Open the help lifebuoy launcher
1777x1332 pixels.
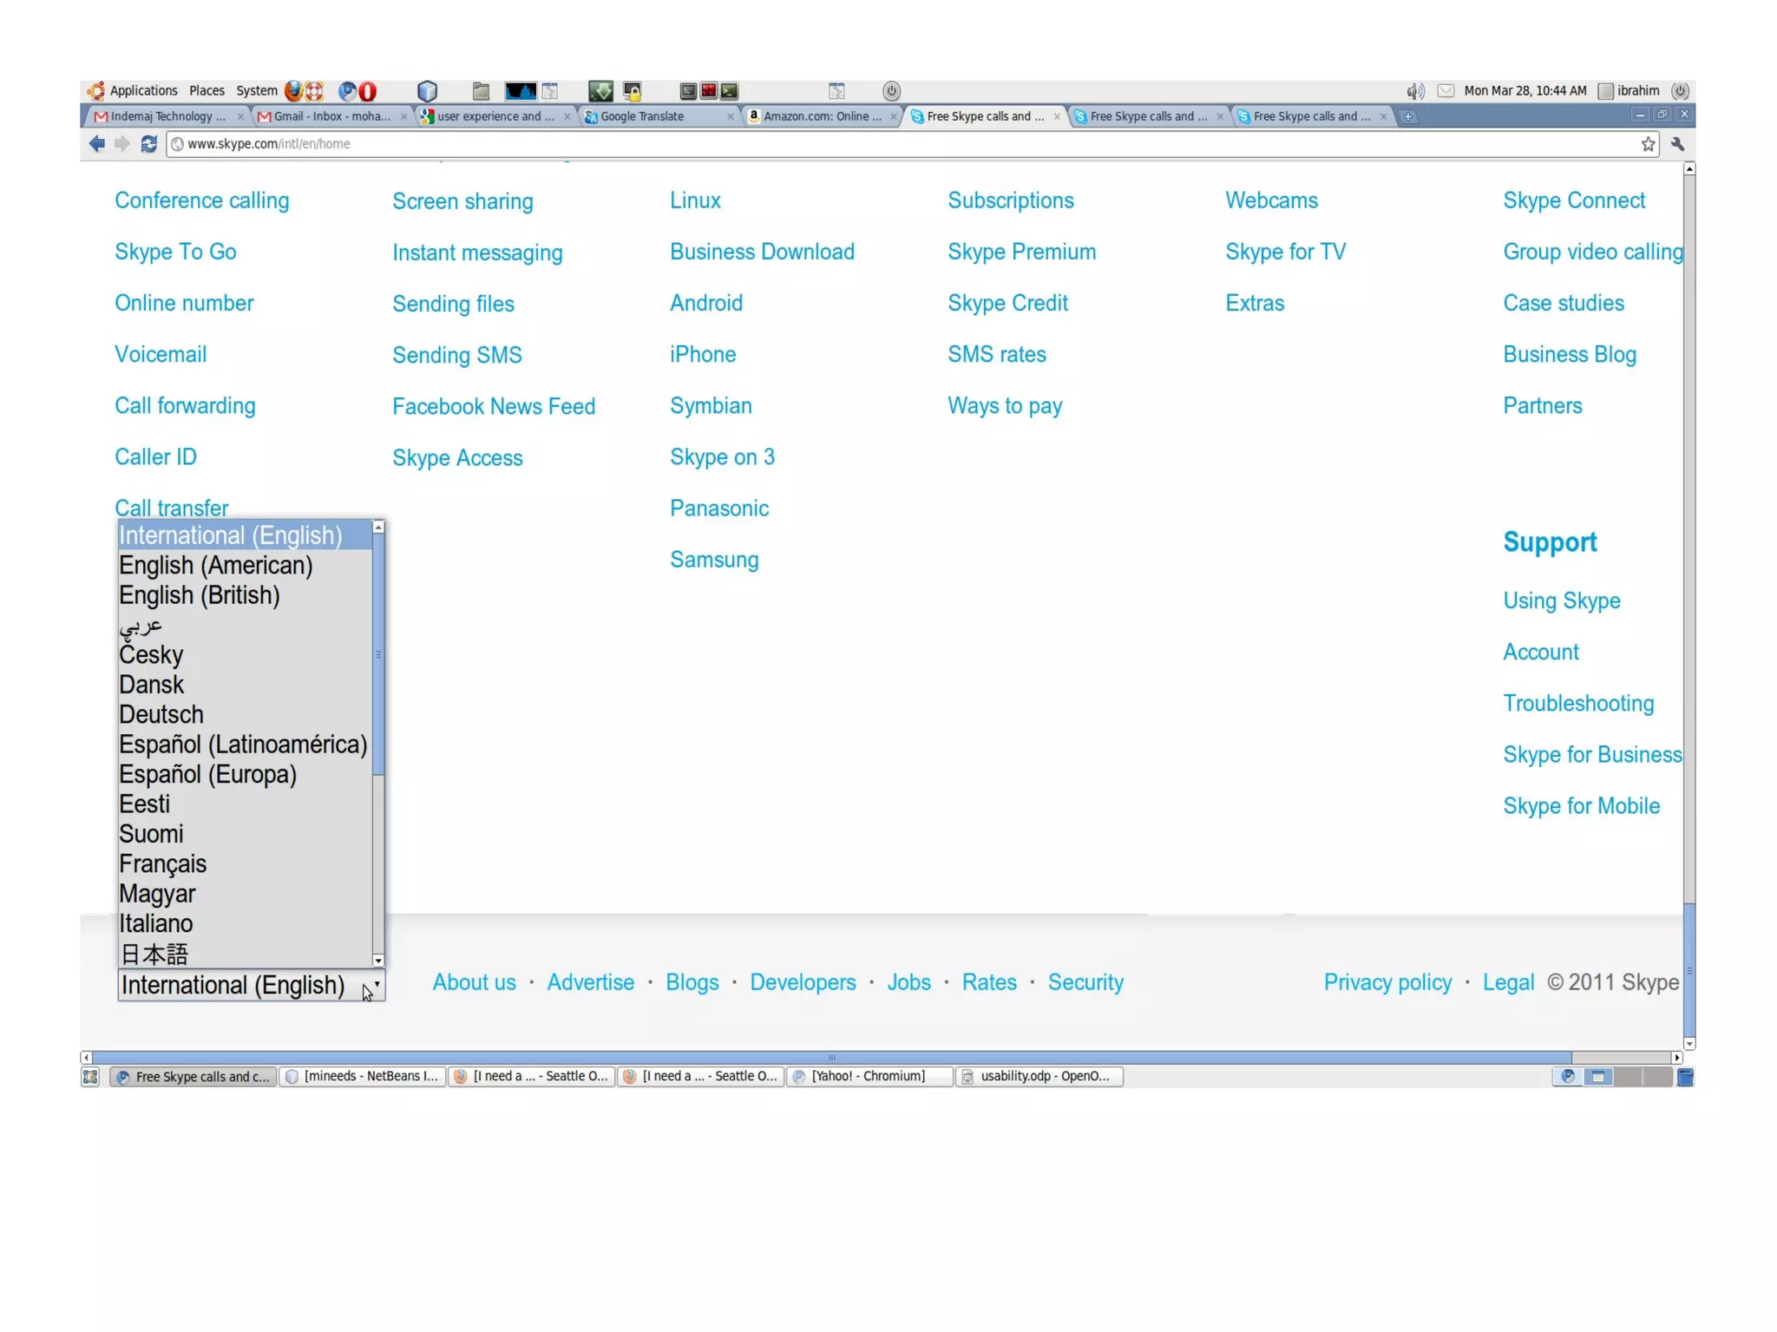[x=314, y=90]
